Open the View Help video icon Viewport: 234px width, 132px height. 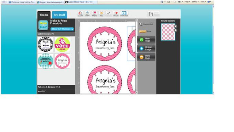coord(124,14)
